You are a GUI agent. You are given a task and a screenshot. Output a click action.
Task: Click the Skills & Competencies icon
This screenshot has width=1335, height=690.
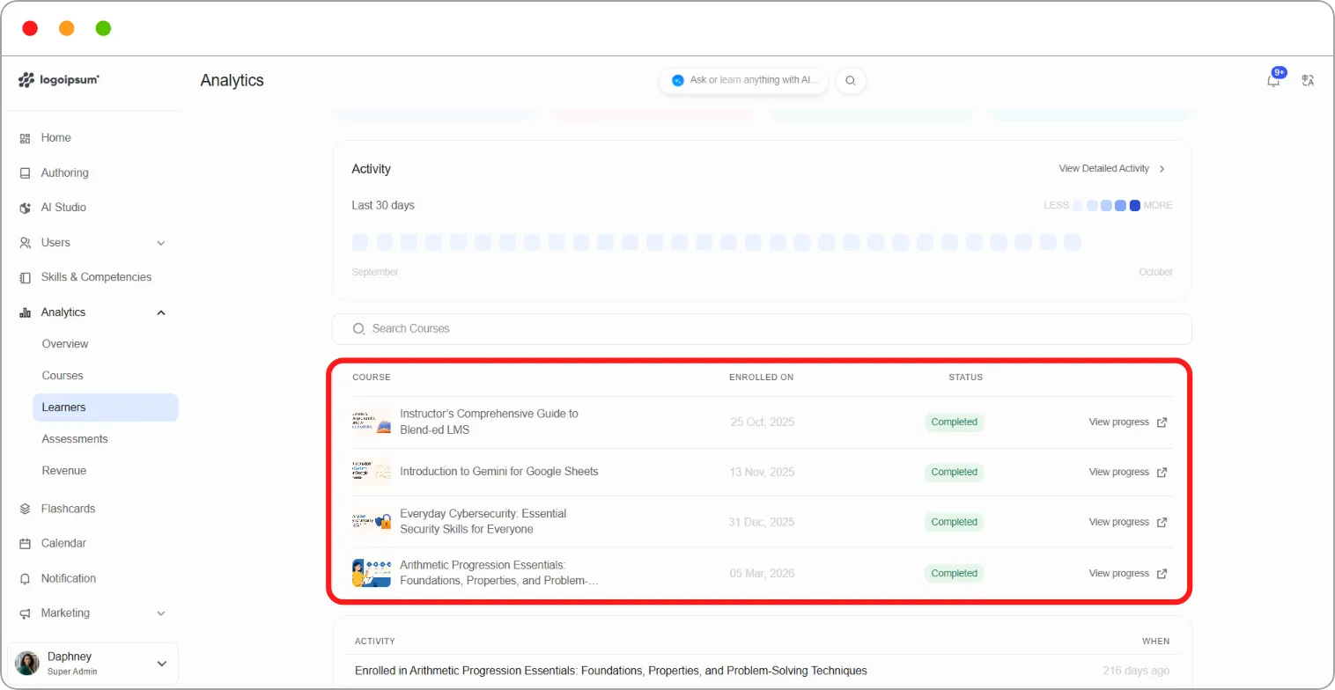point(26,277)
